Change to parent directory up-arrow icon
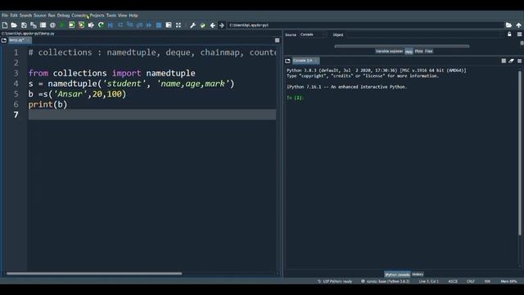This screenshot has width=524, height=295. click(x=518, y=25)
